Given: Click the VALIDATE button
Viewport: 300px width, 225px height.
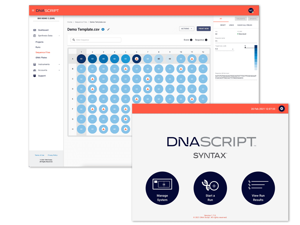Looking at the screenshot, I should (x=241, y=19).
